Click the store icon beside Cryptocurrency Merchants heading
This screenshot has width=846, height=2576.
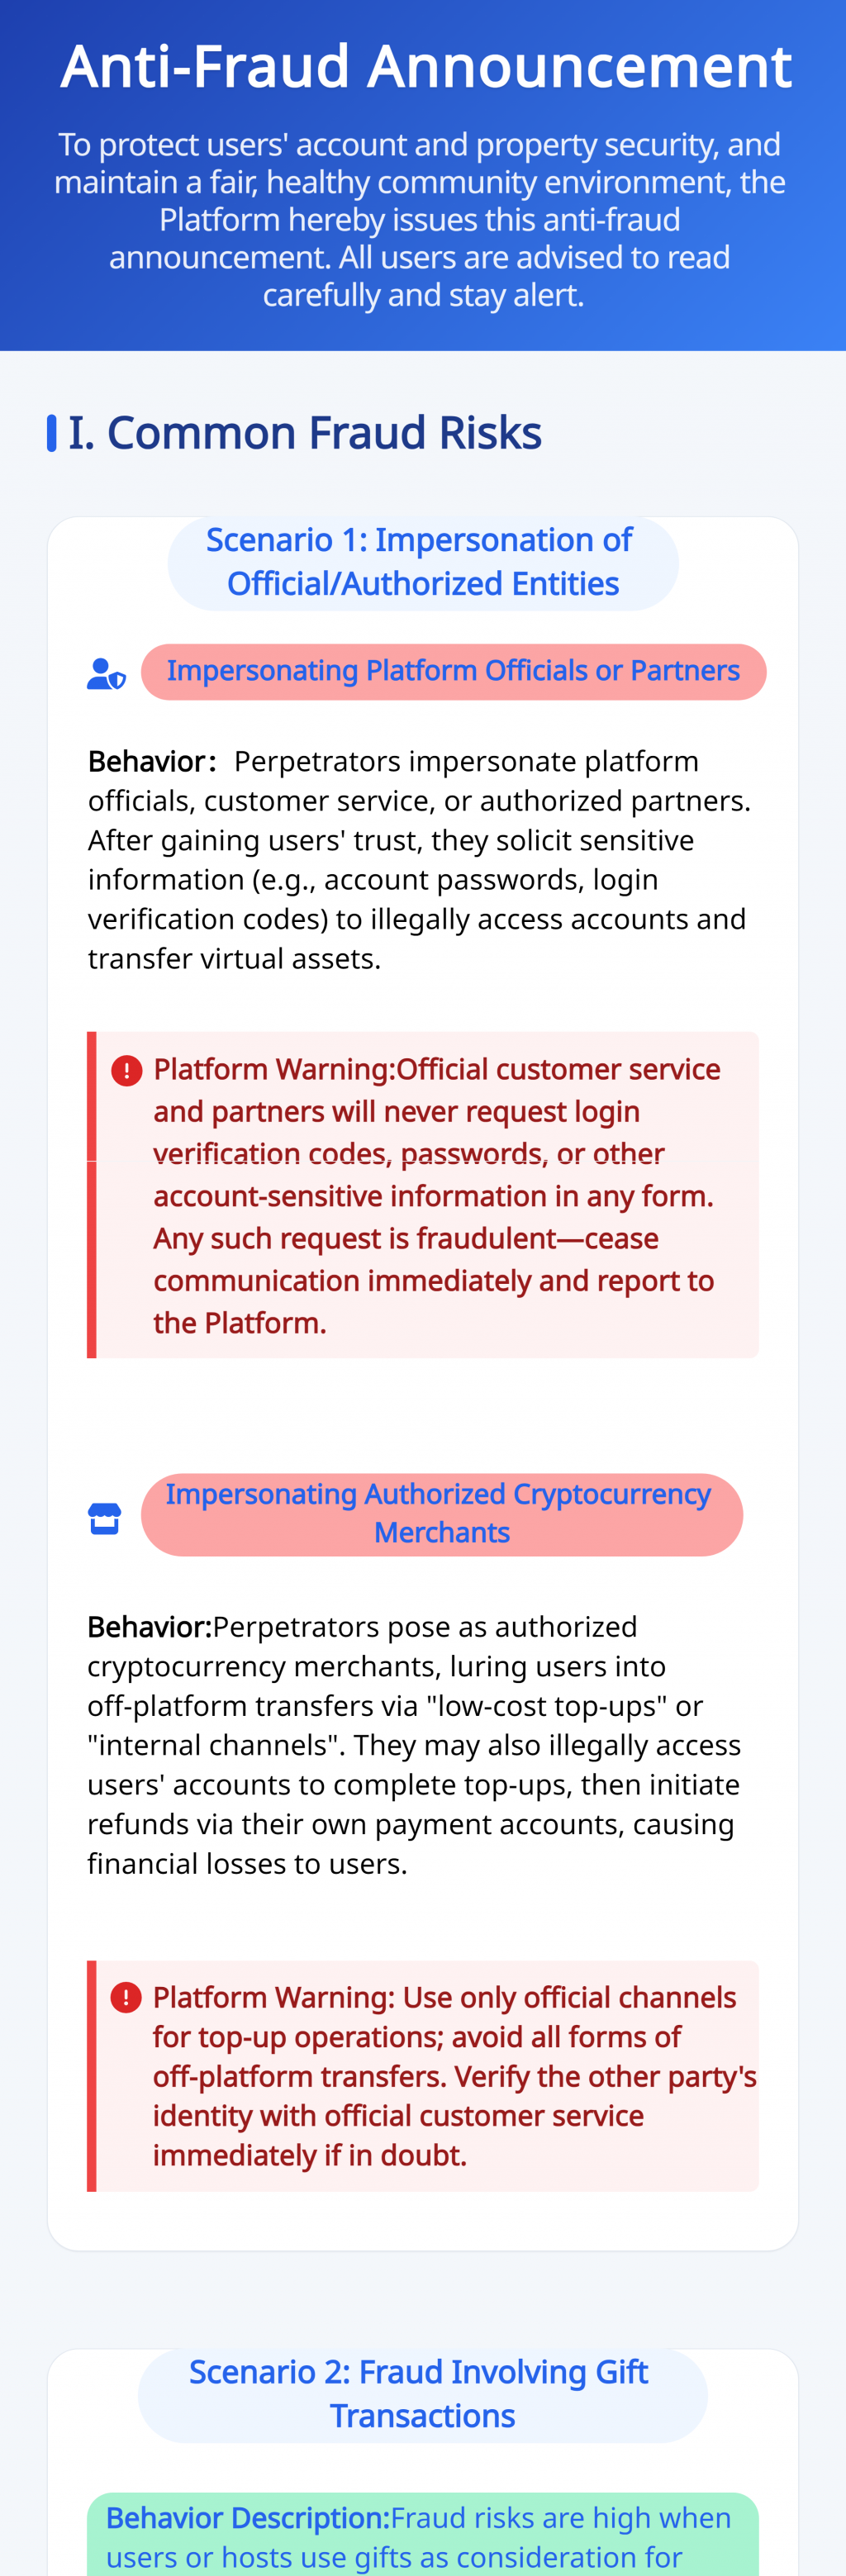(105, 1518)
